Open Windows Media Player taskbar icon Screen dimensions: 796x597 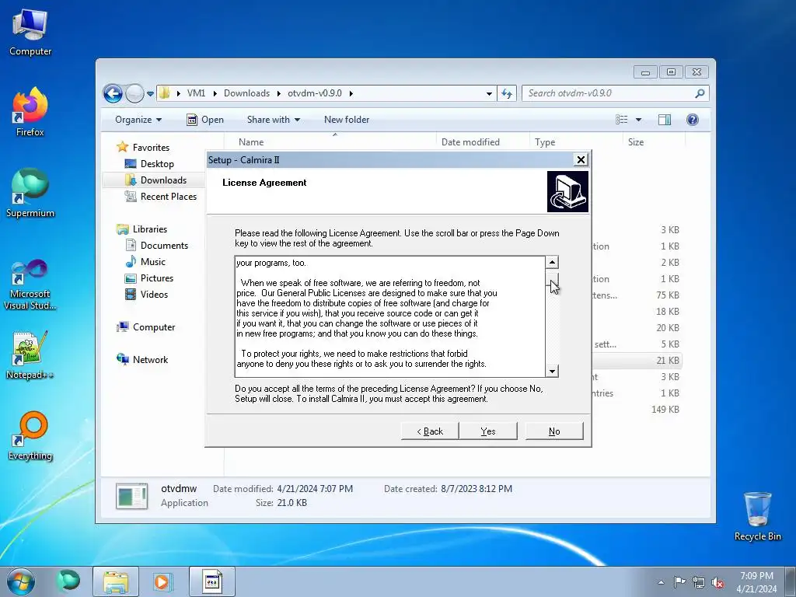tap(162, 581)
